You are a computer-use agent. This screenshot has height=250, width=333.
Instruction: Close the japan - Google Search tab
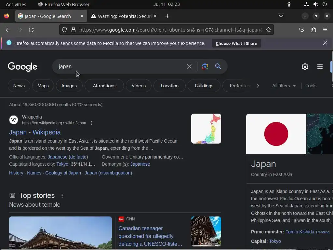click(x=82, y=16)
